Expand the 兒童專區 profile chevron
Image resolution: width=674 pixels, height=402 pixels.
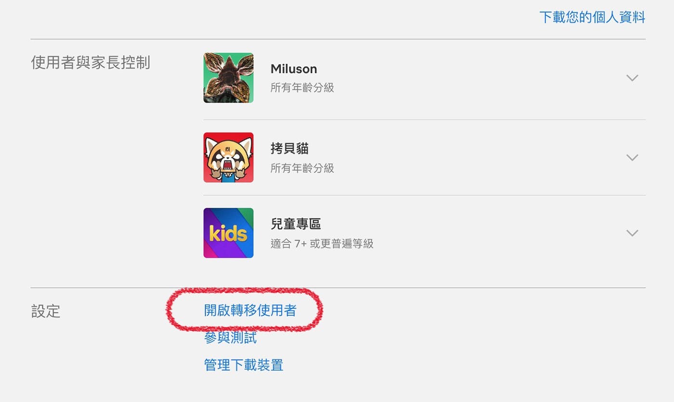[x=632, y=233]
